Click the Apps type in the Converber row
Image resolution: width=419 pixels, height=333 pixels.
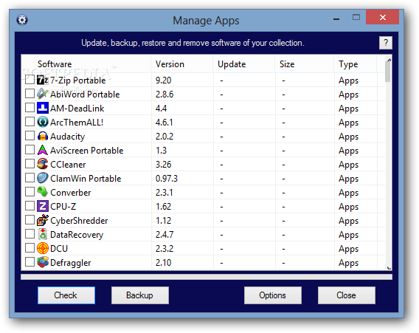(x=348, y=193)
